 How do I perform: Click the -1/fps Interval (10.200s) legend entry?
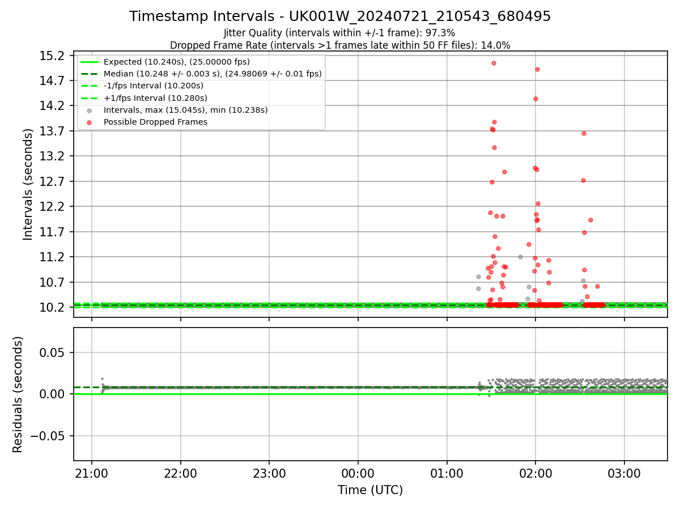[x=154, y=86]
